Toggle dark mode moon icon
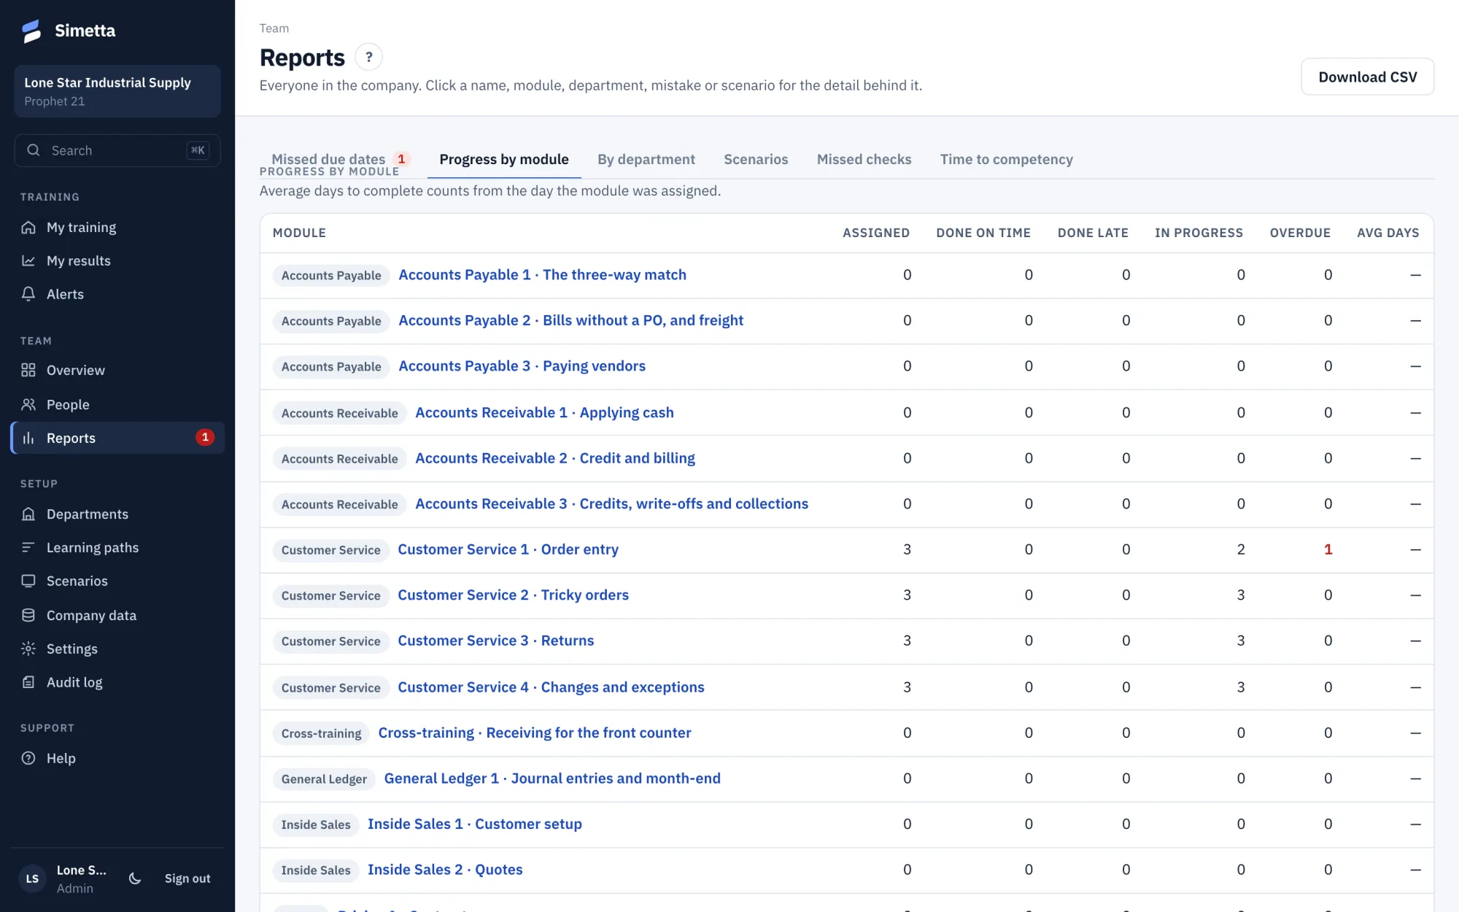The height and width of the screenshot is (912, 1459). 135,878
